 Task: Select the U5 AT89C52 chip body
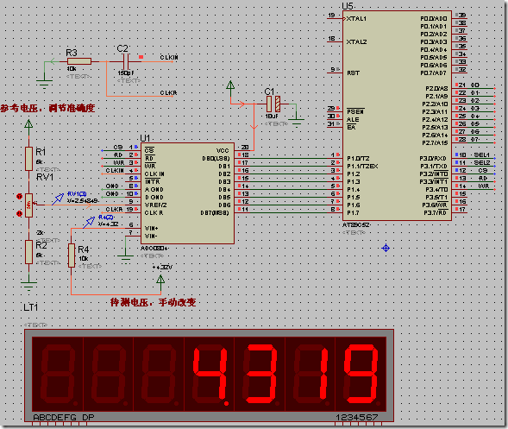(x=397, y=116)
